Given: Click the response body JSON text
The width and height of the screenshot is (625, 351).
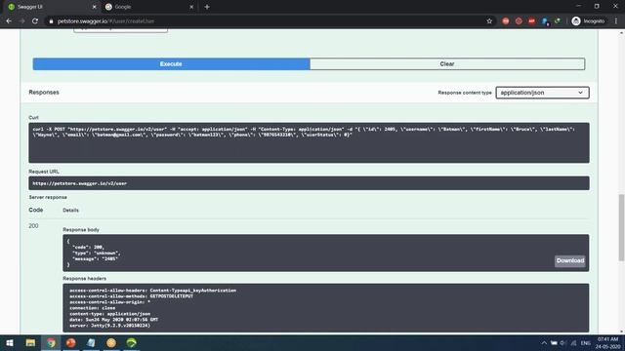Looking at the screenshot, I should point(94,253).
